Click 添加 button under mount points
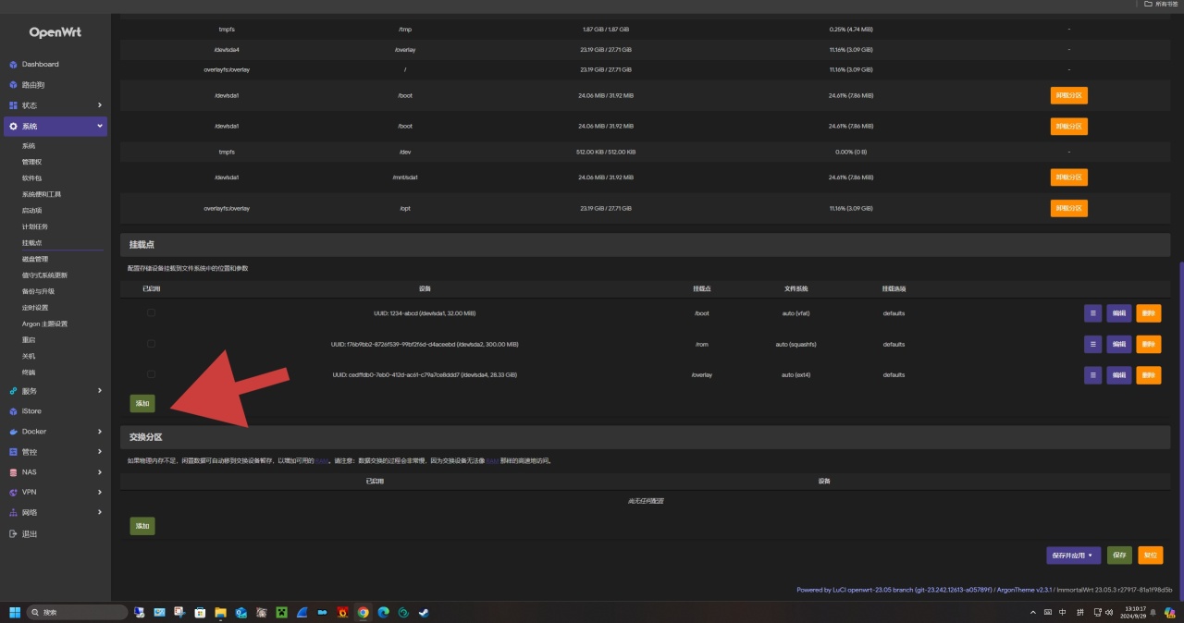The width and height of the screenshot is (1184, 623). pos(142,404)
